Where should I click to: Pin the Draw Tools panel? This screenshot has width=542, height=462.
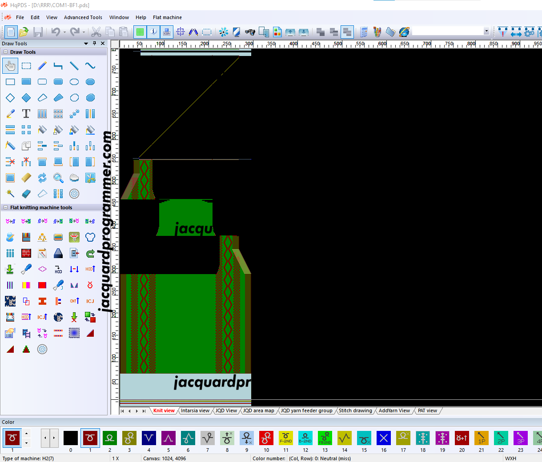click(x=94, y=44)
